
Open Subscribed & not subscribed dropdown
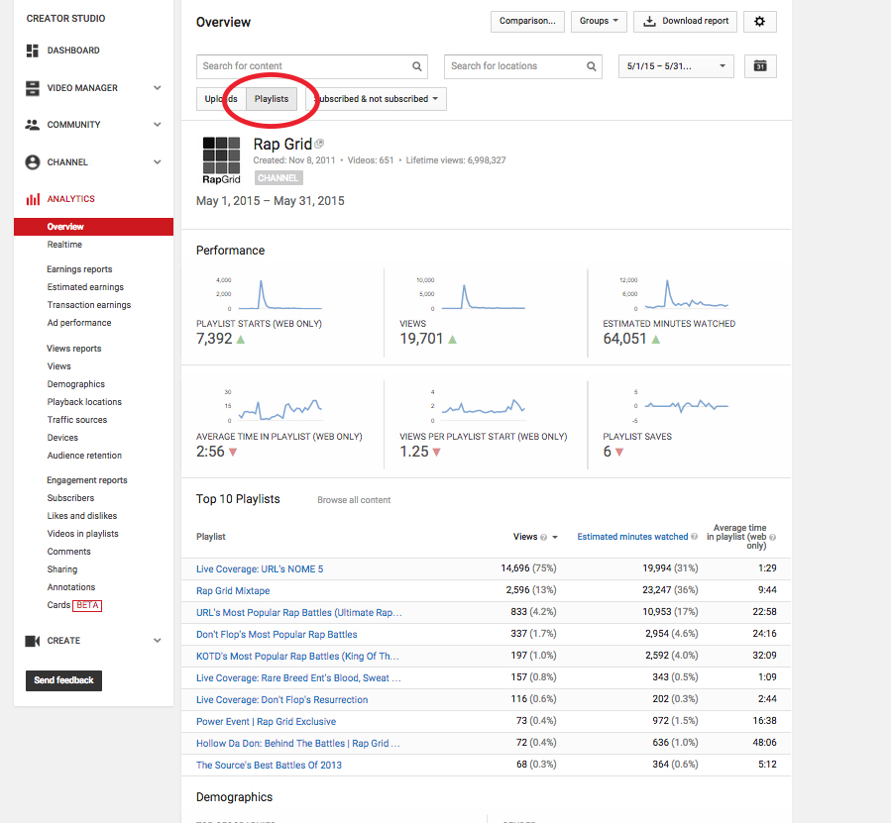coord(377,99)
